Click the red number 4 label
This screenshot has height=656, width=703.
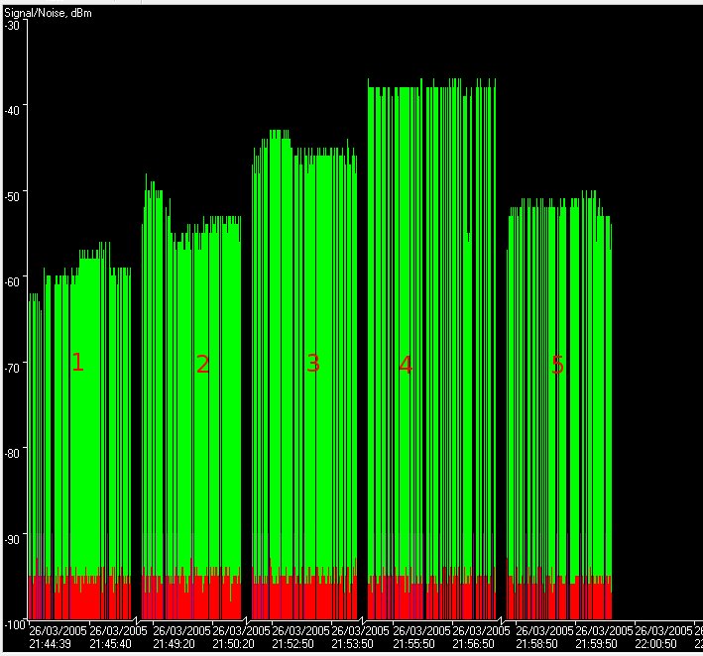406,365
